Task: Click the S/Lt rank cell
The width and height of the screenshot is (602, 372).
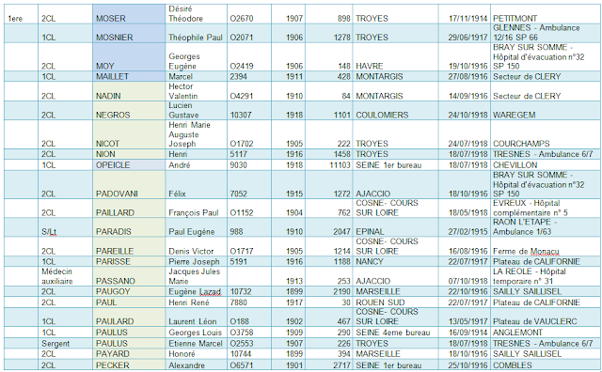Action: 65,227
